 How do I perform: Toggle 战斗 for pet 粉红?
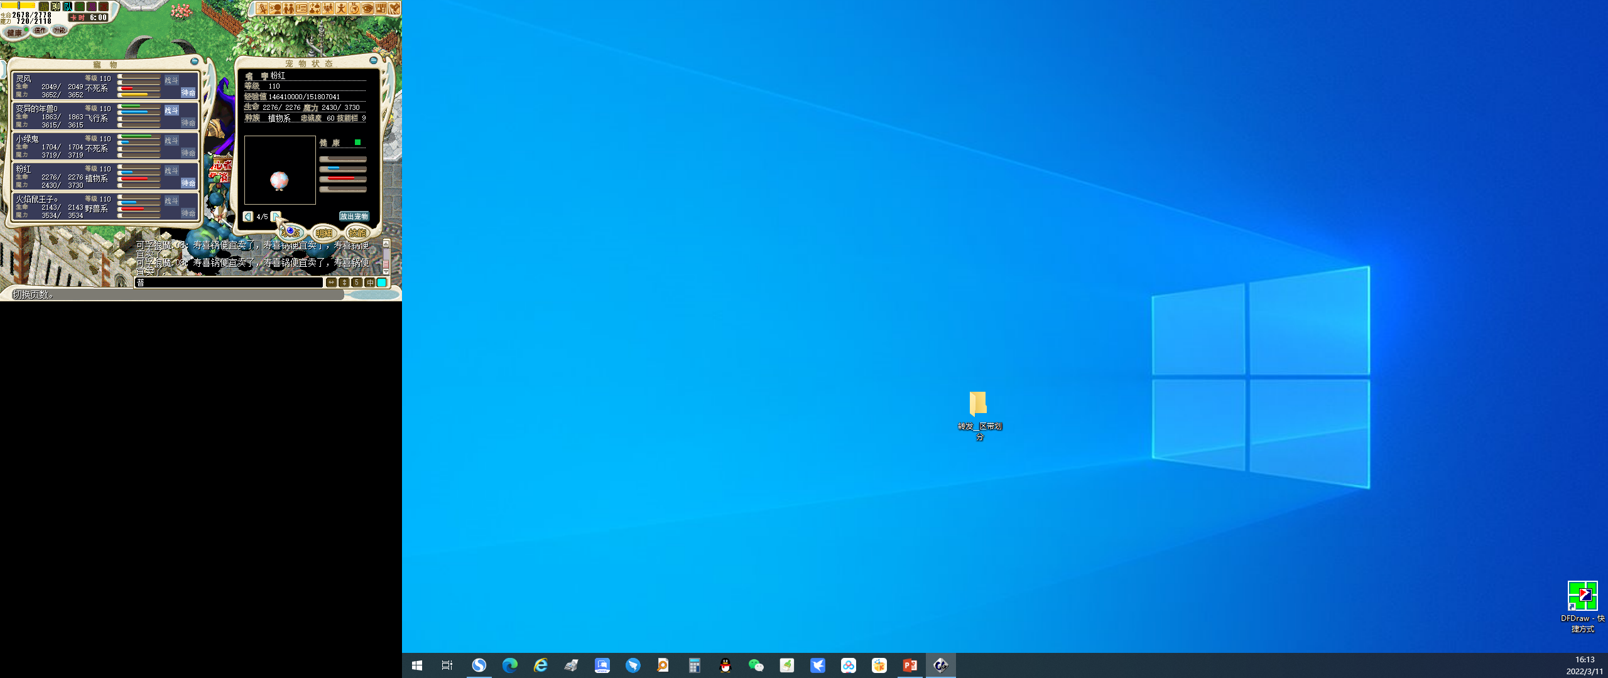pos(171,171)
